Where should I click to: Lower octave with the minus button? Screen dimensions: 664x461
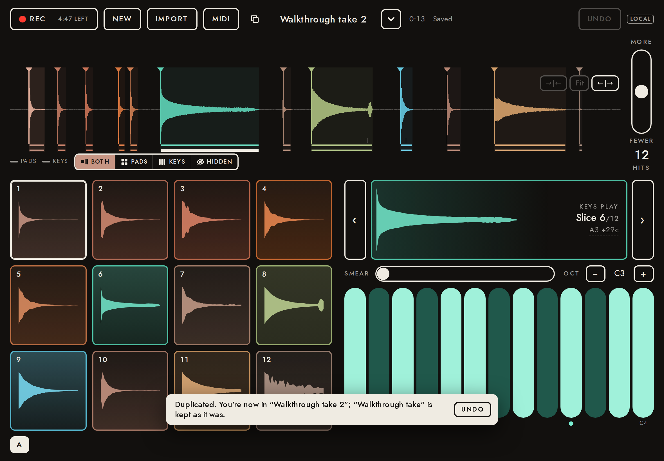coord(595,274)
